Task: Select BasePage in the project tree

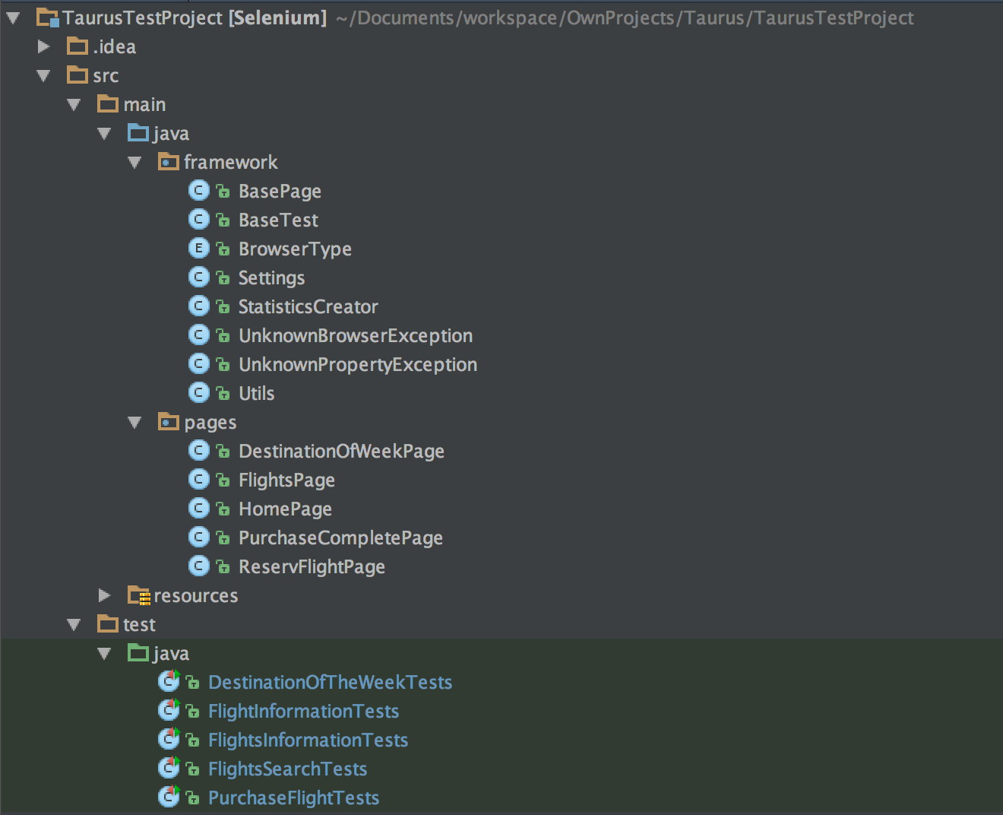Action: pyautogui.click(x=280, y=192)
